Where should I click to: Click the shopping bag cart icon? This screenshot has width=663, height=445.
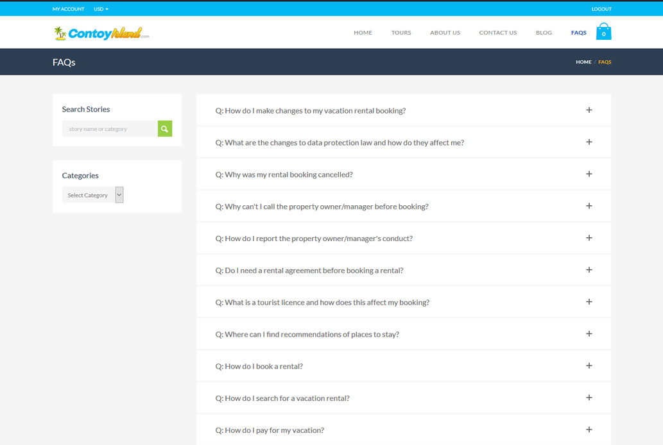click(603, 32)
